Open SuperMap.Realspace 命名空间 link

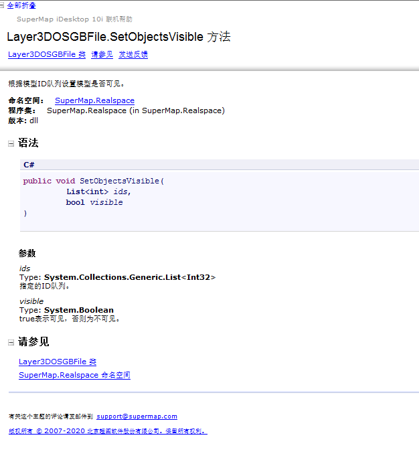(x=74, y=375)
